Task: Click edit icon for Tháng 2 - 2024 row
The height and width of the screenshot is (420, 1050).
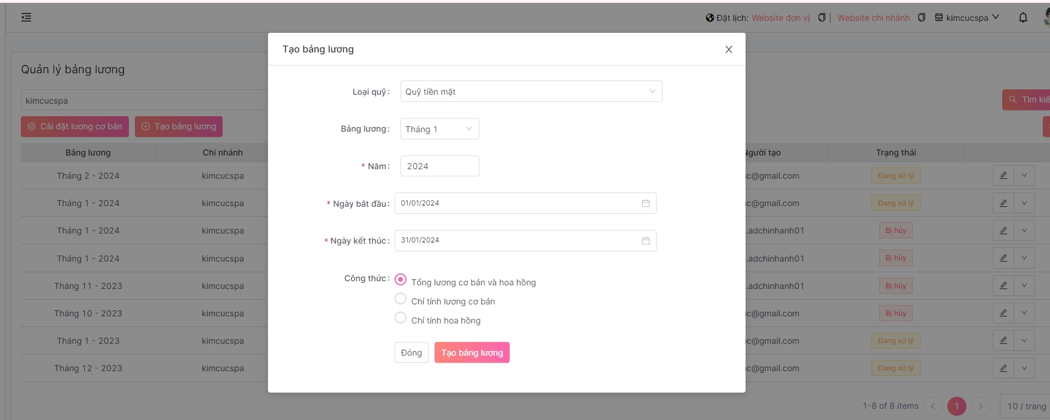Action: [x=1003, y=176]
